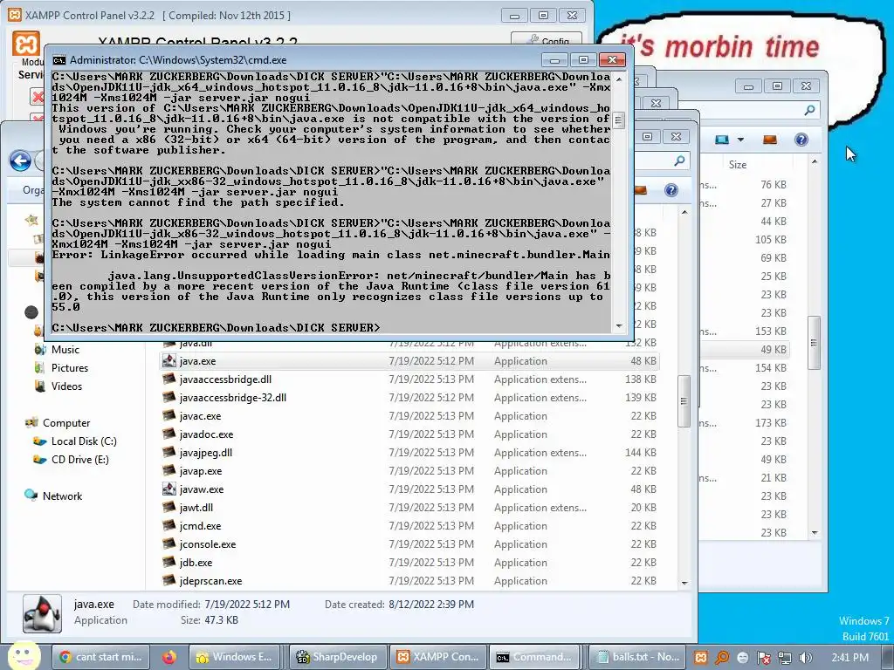Click the Back arrow in front Explorer window
894x670 pixels.
pyautogui.click(x=21, y=161)
